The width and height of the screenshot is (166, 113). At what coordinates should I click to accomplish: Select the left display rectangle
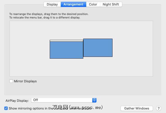click(x=66, y=50)
